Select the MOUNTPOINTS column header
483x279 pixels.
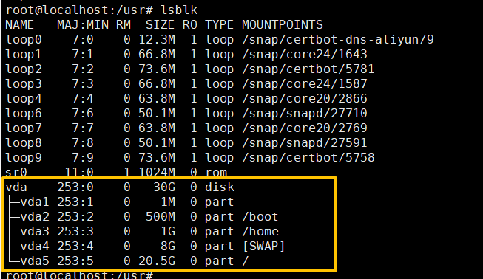[282, 25]
